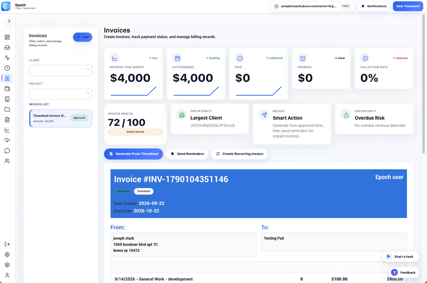Viewport: 427px width, 283px height.
Task: Click the Overdue alarm clock icon
Action: click(302, 58)
